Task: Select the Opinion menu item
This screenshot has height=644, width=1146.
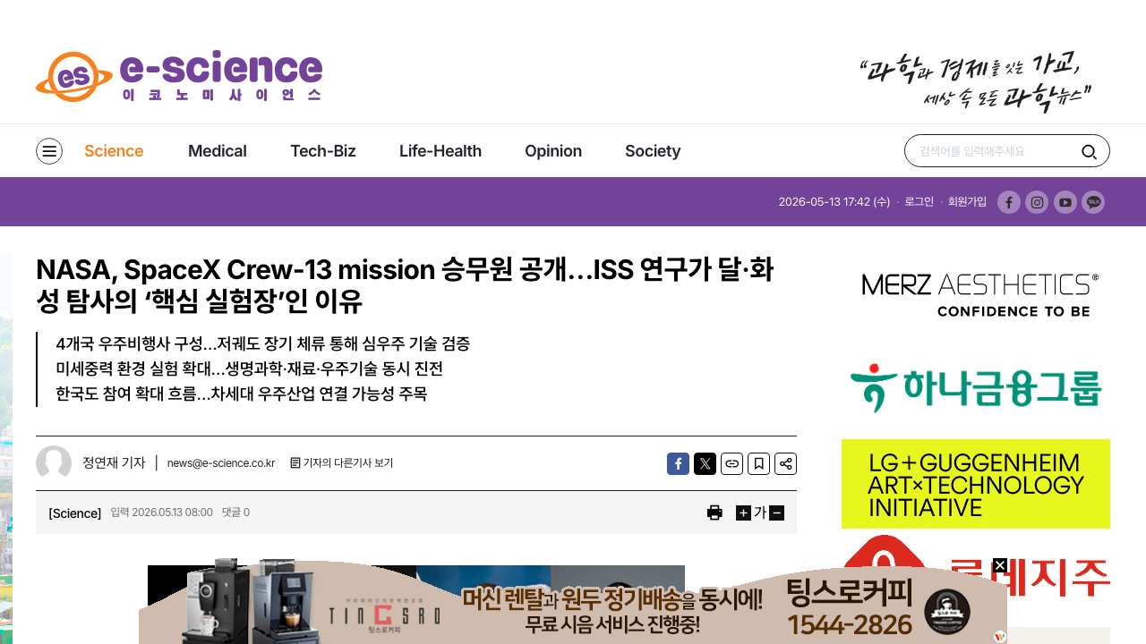Action: coord(553,151)
